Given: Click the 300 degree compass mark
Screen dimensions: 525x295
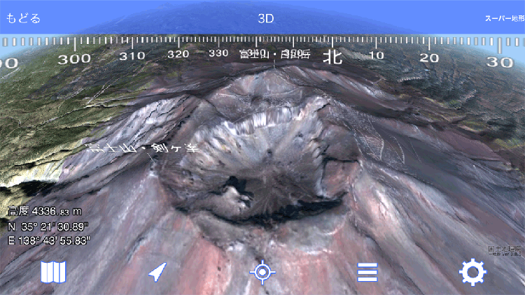Looking at the screenshot, I should point(74,59).
